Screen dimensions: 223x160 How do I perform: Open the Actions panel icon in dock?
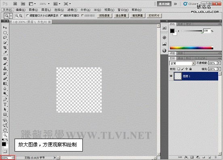tap(164, 28)
